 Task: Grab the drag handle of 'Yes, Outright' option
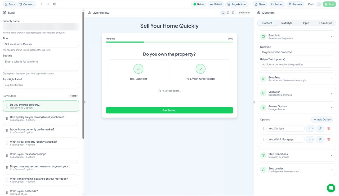pyautogui.click(x=263, y=128)
